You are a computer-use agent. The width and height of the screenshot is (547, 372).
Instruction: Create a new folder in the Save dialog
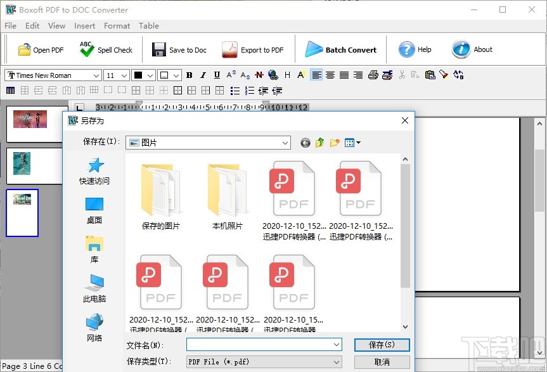pos(334,143)
